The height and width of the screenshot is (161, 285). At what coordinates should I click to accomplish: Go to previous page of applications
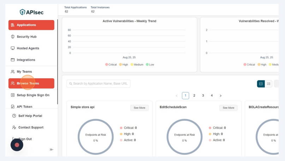click(177, 96)
